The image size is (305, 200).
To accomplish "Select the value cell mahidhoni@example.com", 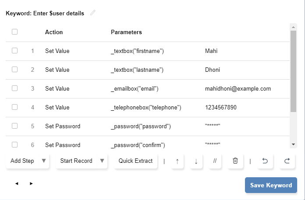I will coord(238,88).
